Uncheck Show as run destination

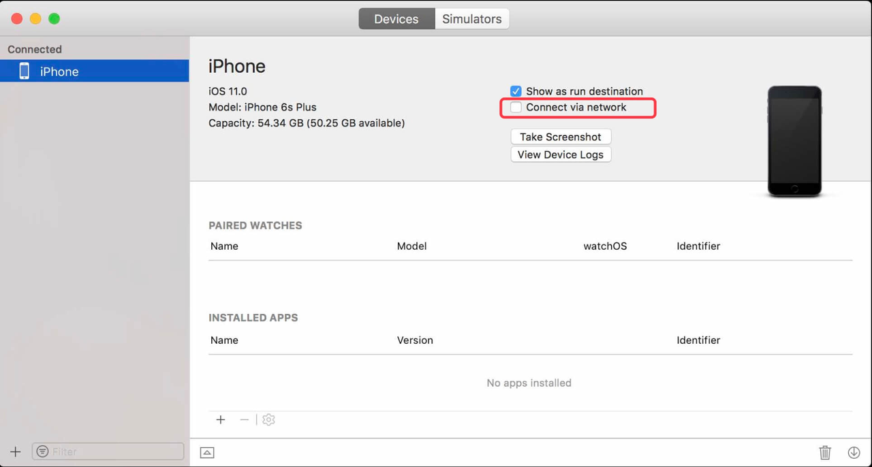(516, 91)
